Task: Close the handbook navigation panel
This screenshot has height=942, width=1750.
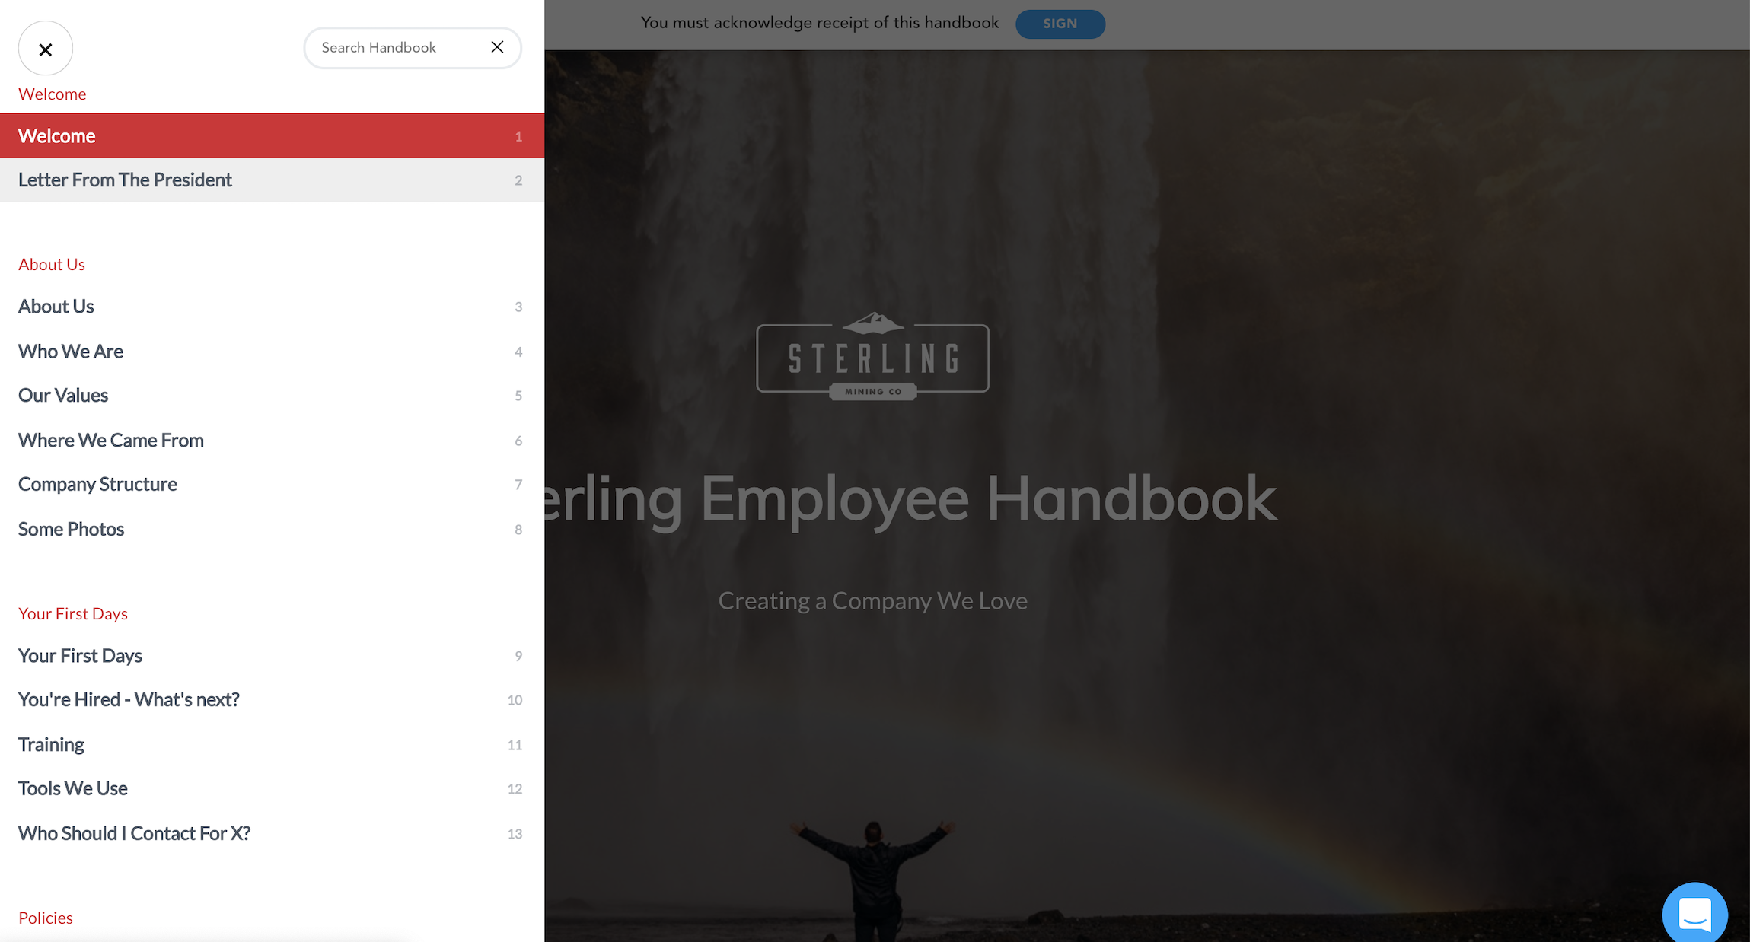Action: click(46, 49)
